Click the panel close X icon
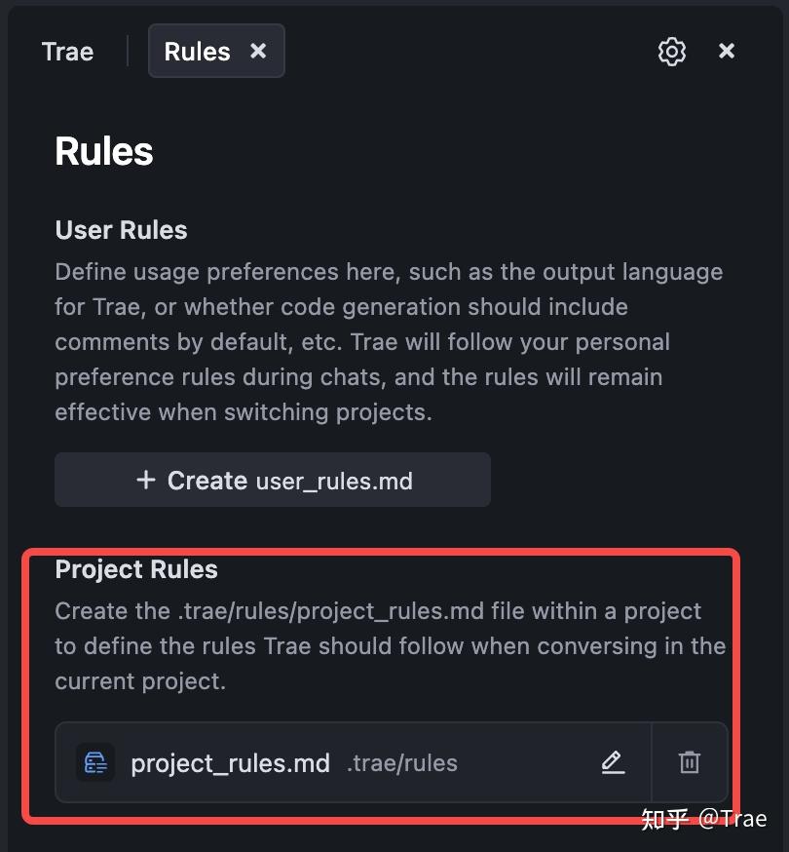This screenshot has width=789, height=852. [727, 51]
